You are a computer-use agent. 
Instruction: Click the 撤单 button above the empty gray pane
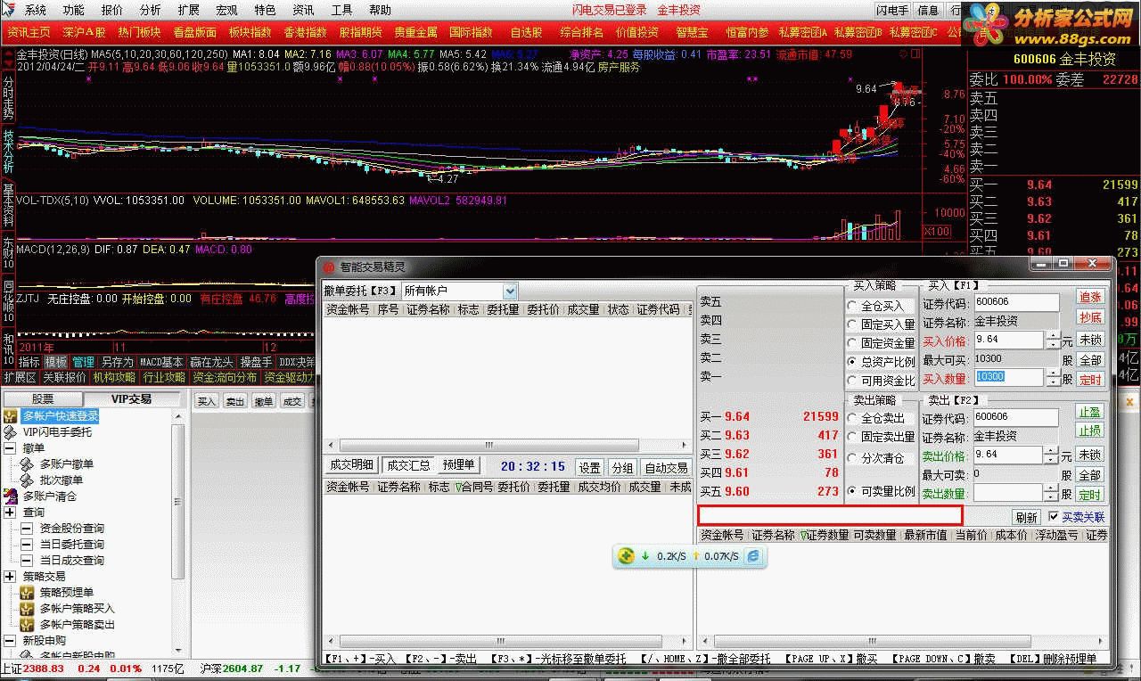click(264, 402)
